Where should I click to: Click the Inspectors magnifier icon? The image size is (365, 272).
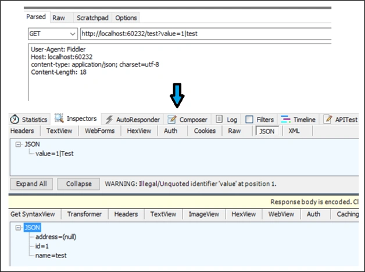(x=59, y=118)
